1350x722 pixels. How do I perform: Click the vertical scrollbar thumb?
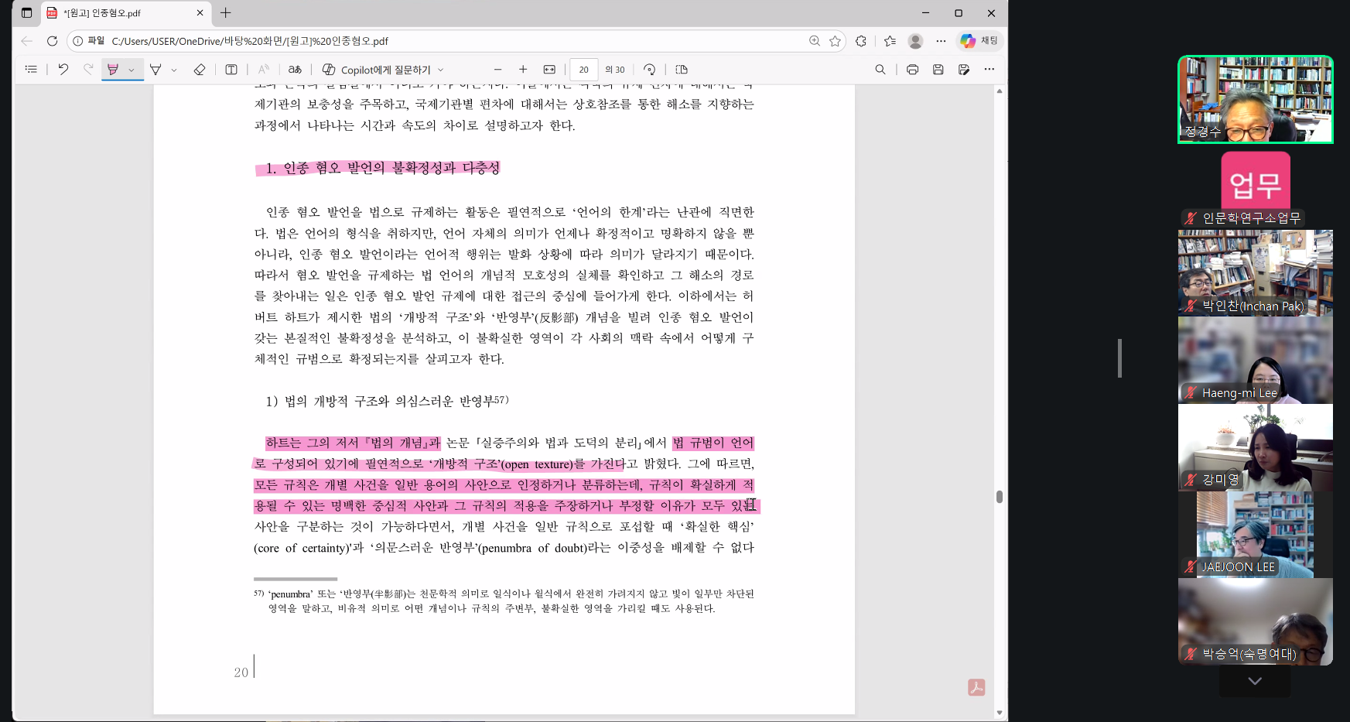pos(1000,497)
